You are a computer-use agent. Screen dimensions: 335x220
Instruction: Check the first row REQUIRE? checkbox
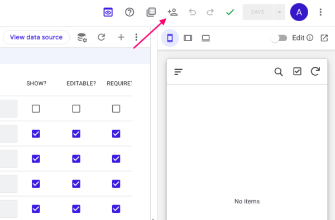[x=116, y=109]
